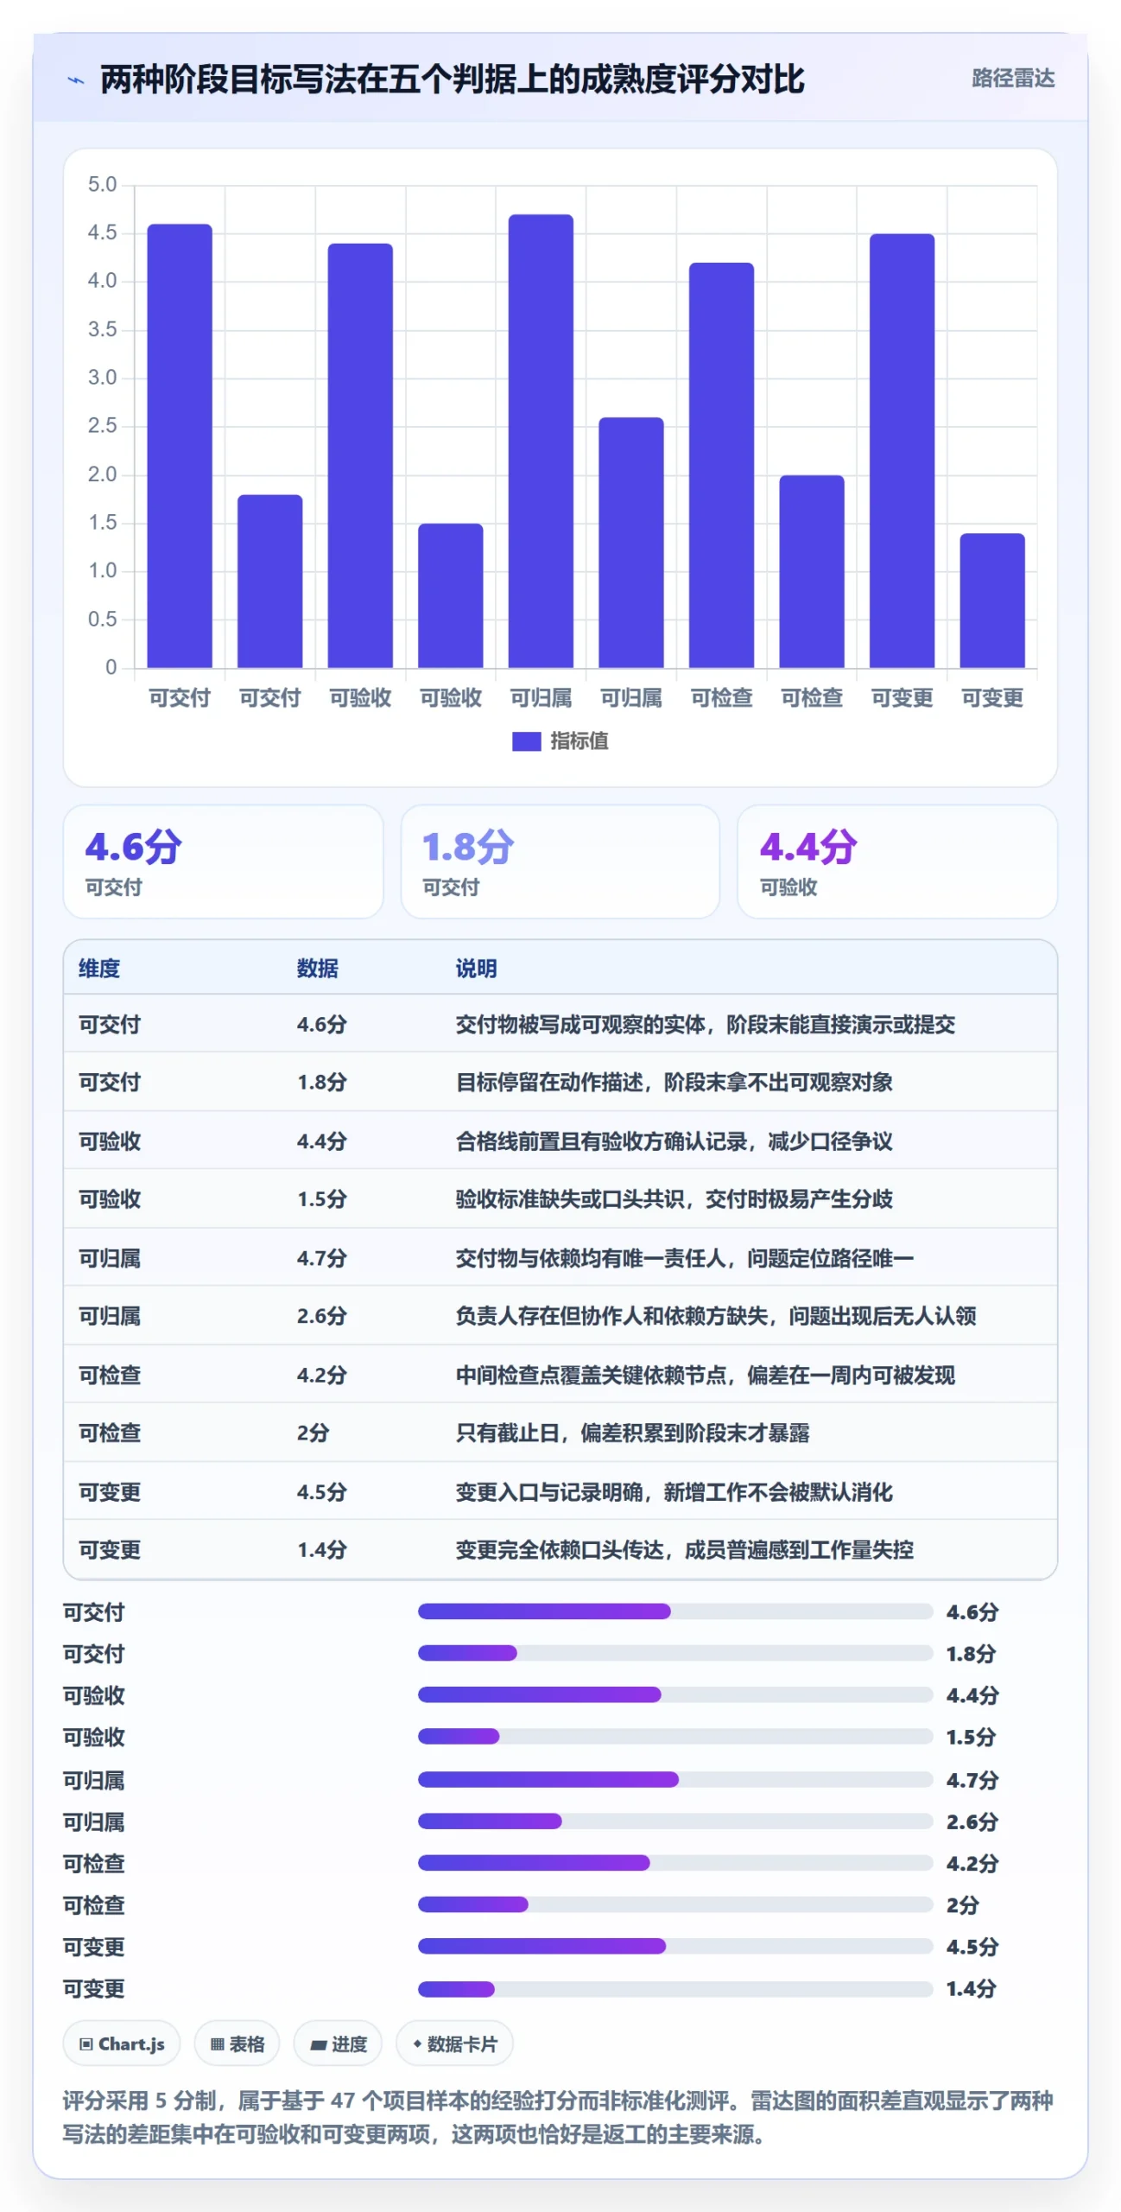Click the 可检查 2分 progress bar
The image size is (1121, 2212).
coord(674,1904)
